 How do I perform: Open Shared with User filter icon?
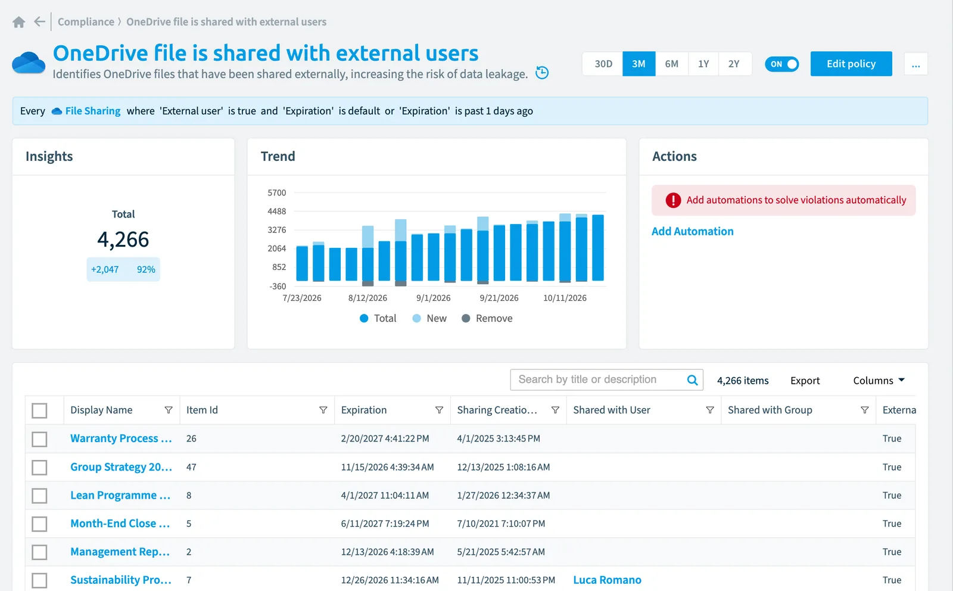click(710, 410)
